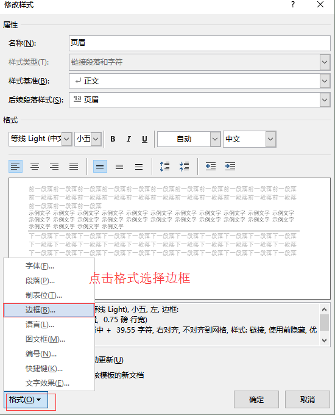Toggle single line spacing button

[100, 167]
